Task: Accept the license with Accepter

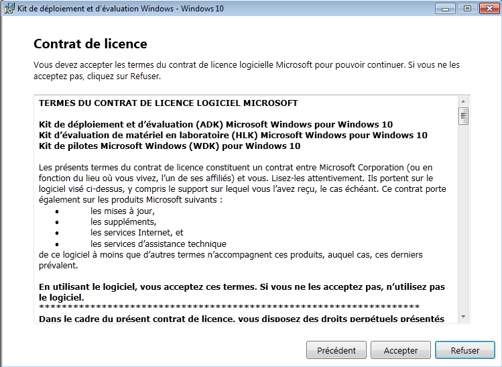Action: 401,350
